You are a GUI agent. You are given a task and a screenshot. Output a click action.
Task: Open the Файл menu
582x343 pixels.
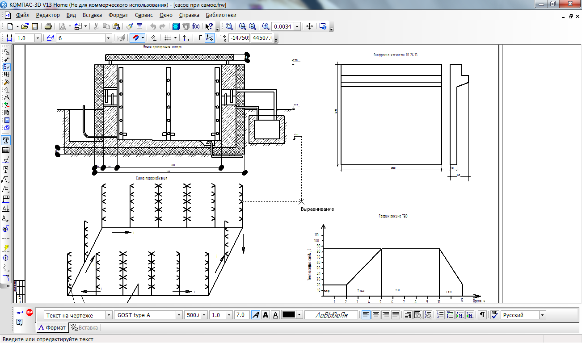coord(22,15)
